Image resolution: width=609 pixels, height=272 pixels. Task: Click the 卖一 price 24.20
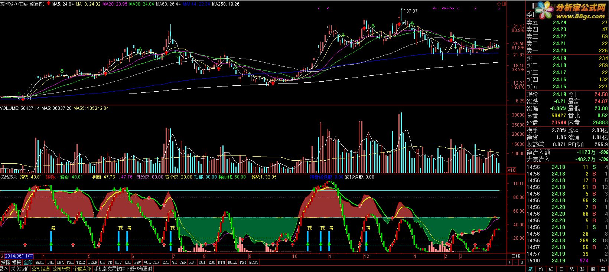point(559,51)
